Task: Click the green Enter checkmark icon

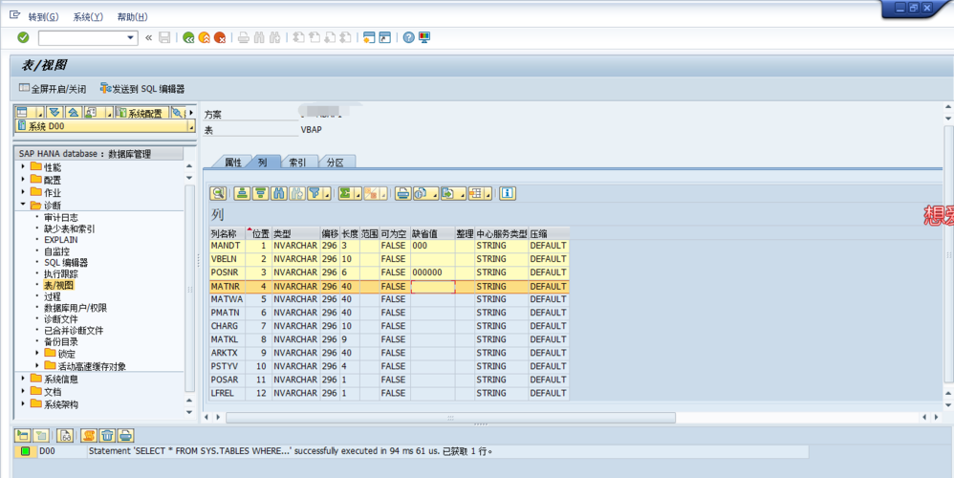Action: (x=23, y=37)
